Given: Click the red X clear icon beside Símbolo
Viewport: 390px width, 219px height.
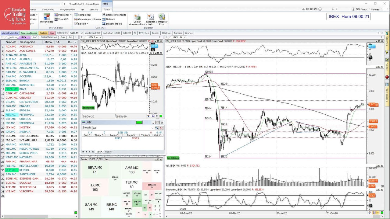Looking at the screenshot, I should 161,128.
